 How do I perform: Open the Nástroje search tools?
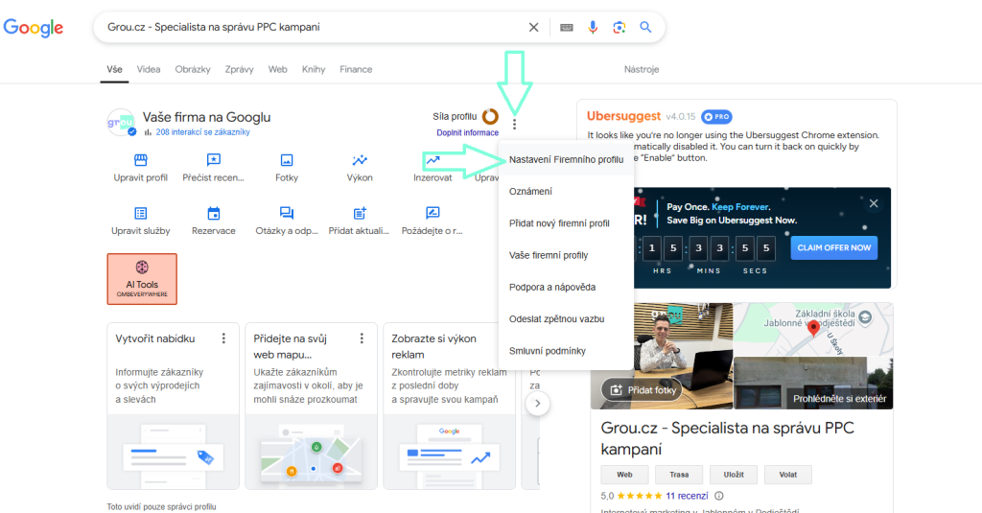pos(642,70)
